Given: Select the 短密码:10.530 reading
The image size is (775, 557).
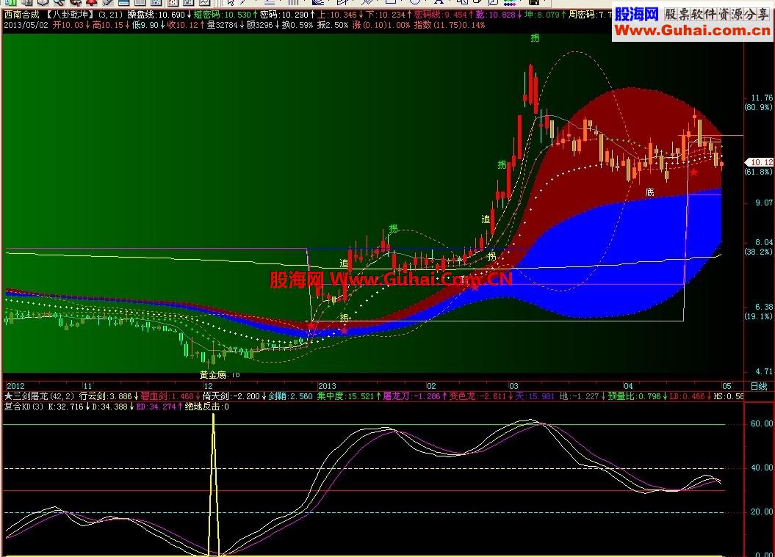Looking at the screenshot, I should 222,15.
